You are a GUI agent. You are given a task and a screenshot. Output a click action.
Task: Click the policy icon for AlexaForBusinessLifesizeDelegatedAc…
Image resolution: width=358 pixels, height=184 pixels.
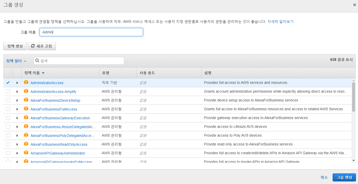(26, 126)
